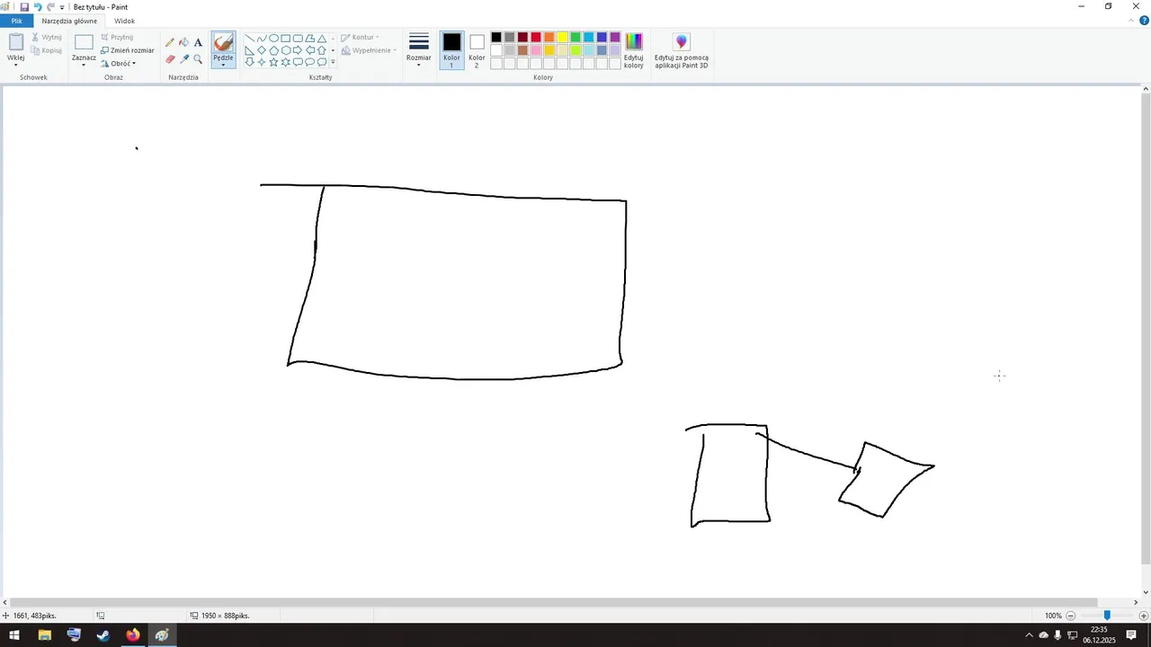Select the triangle shape
This screenshot has height=647, width=1151.
(322, 39)
